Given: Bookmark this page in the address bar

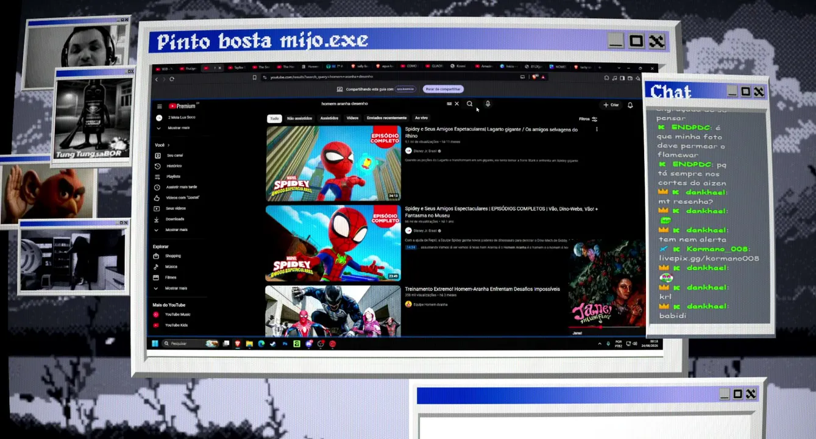Looking at the screenshot, I should (x=255, y=77).
